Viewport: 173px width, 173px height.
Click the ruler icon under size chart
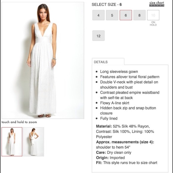157,5
